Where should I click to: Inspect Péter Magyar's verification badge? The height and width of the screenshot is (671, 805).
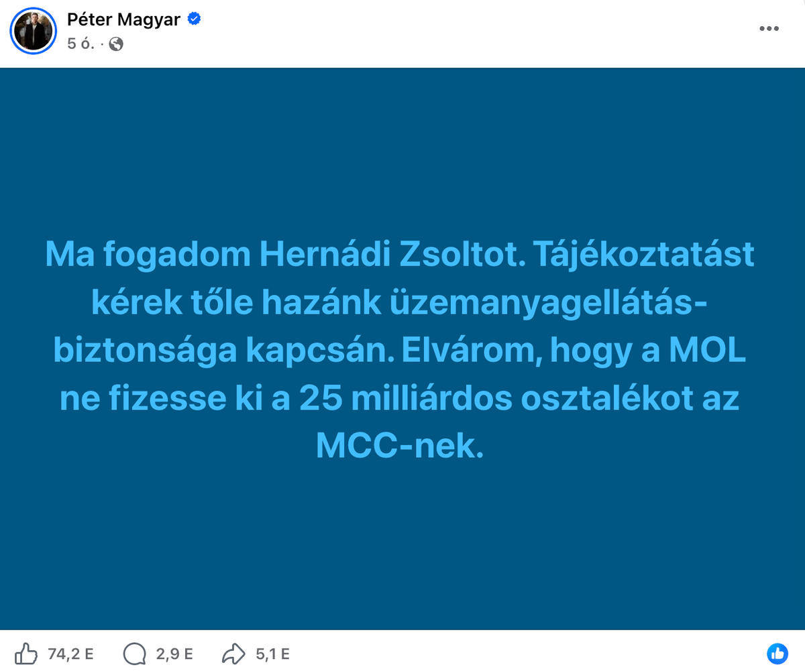coord(193,20)
